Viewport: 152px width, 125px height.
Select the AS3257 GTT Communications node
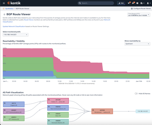pyautogui.click(x=14, y=111)
